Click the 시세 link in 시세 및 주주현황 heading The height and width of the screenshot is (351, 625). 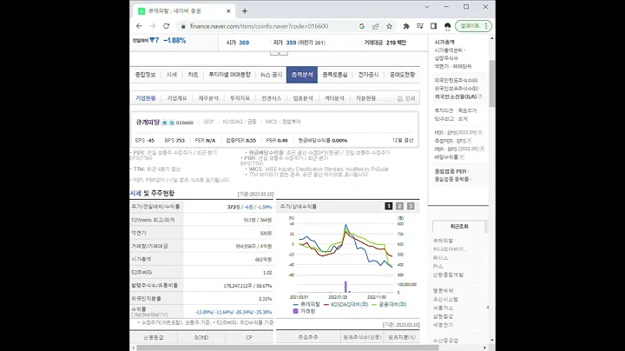click(135, 193)
